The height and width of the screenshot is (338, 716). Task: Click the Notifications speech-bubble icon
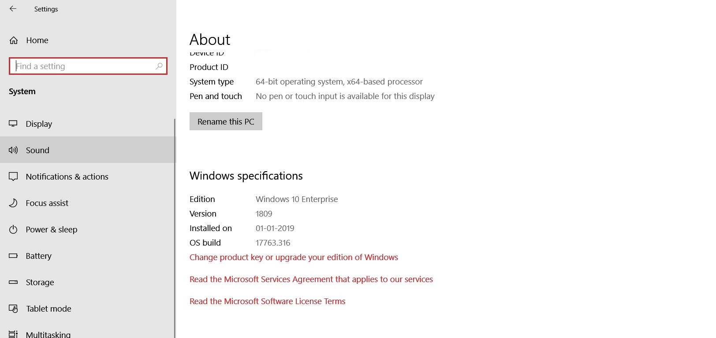click(13, 176)
